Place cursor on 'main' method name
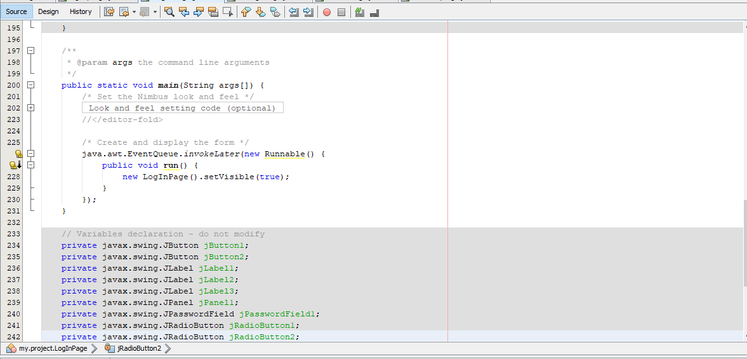This screenshot has height=359, width=747. pos(169,85)
